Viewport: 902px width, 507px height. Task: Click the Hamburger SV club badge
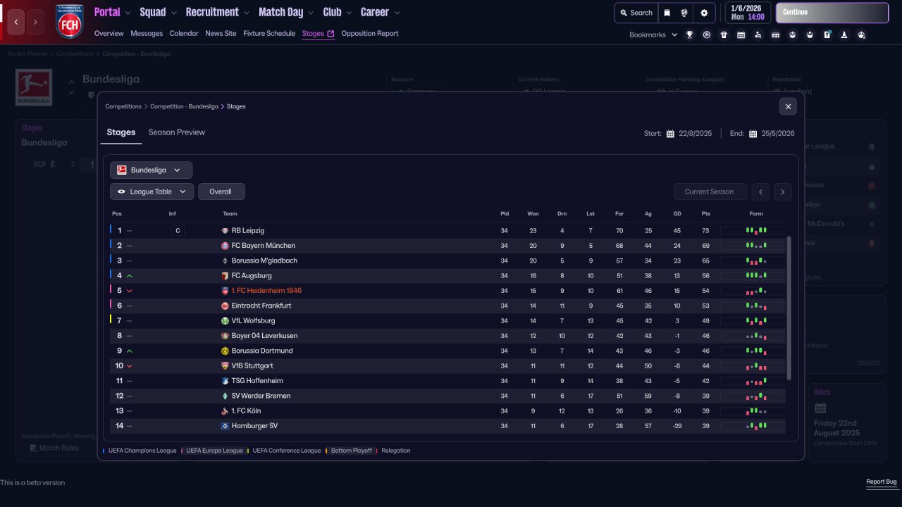[x=225, y=426]
